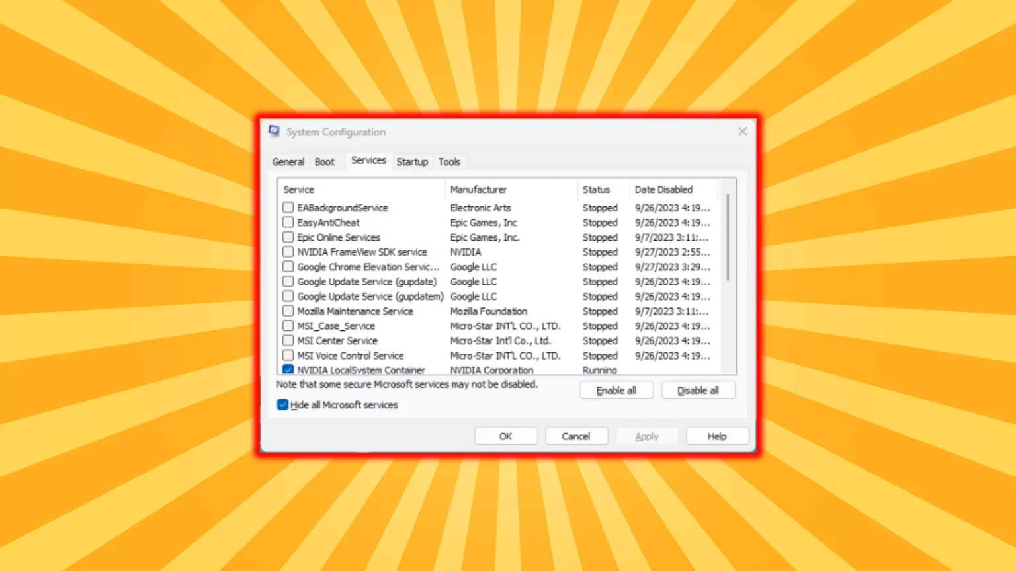This screenshot has height=571, width=1016.
Task: Click the Cancel button
Action: (575, 437)
